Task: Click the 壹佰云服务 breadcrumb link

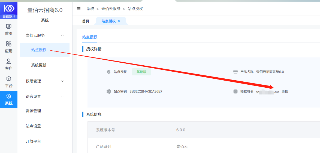Action: click(x=111, y=9)
